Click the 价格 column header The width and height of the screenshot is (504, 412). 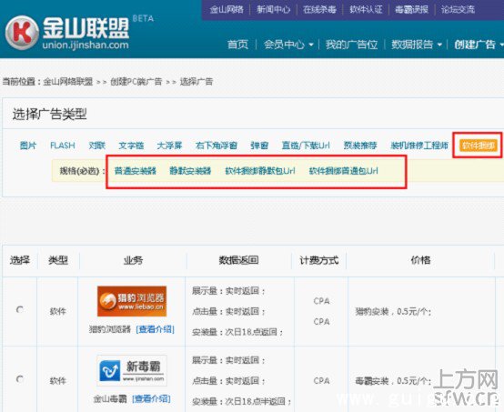click(420, 260)
